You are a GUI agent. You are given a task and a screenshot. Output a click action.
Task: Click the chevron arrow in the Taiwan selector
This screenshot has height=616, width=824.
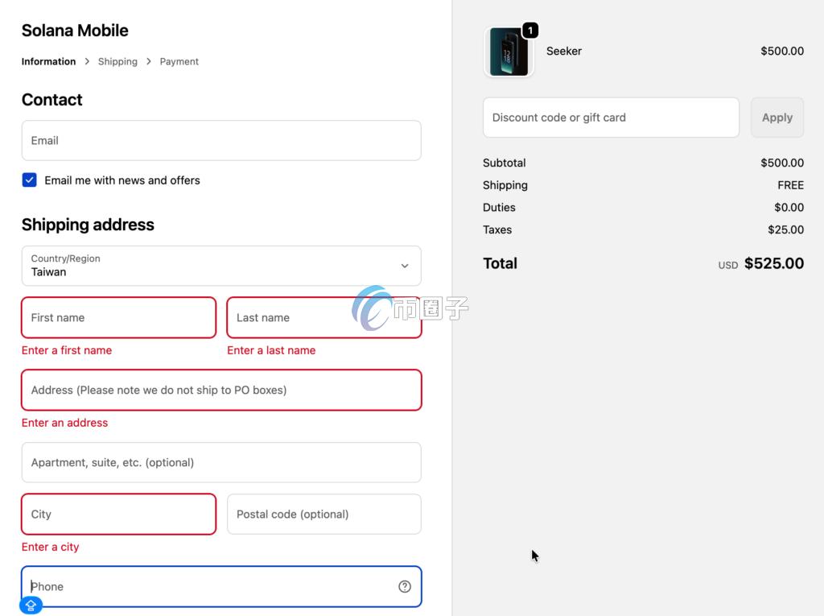point(405,266)
